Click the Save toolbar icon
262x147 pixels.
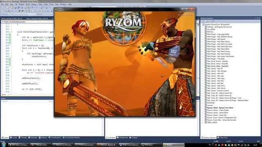pyautogui.click(x=15, y=8)
